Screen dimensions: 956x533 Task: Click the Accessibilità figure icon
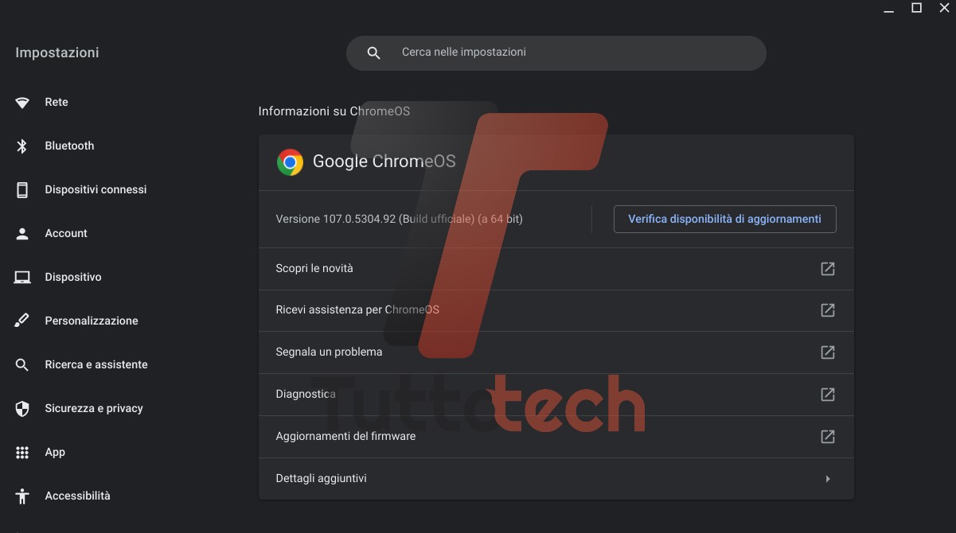coord(22,496)
